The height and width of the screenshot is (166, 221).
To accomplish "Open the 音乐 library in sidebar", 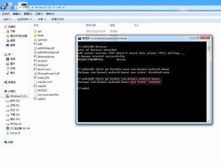I will coord(11,73).
